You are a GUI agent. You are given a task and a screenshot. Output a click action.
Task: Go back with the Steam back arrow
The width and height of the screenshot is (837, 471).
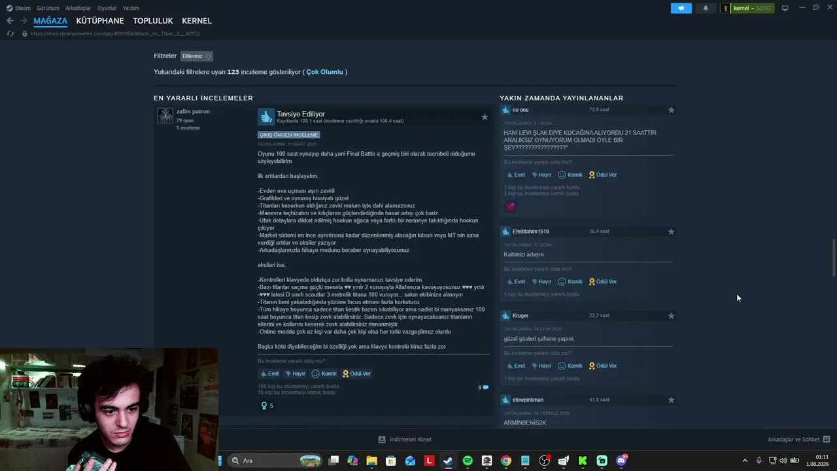[x=10, y=21]
